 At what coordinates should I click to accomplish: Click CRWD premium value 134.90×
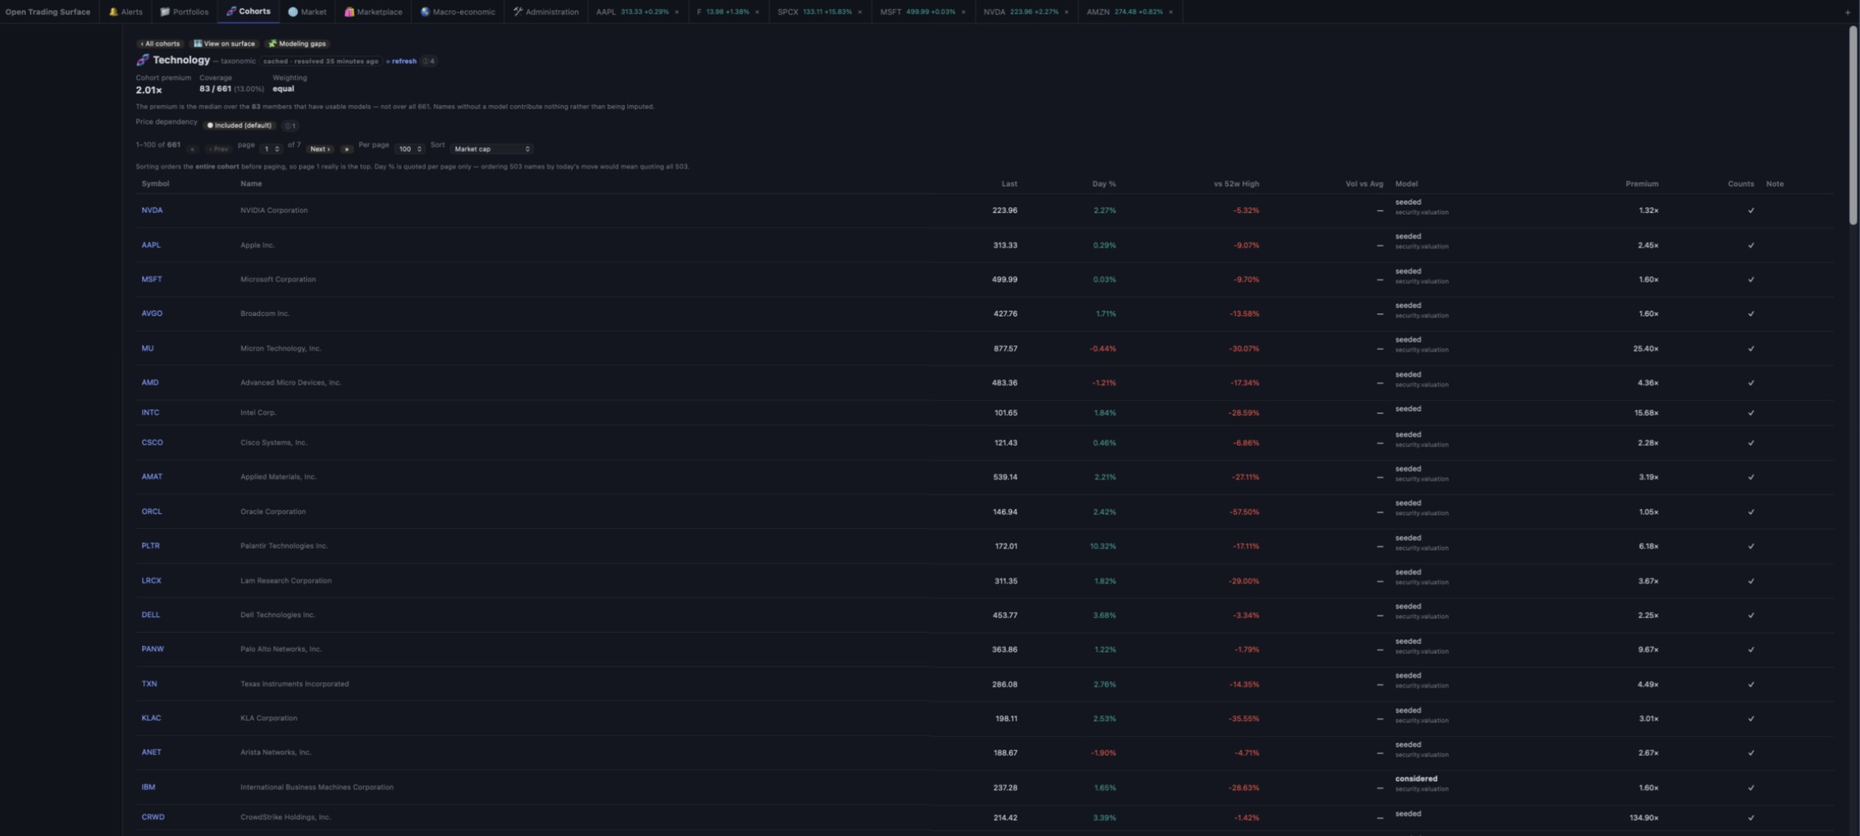(x=1644, y=818)
